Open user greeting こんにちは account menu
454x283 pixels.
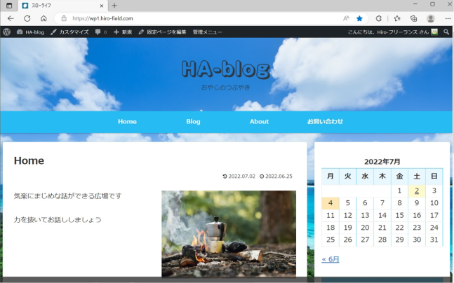393,32
